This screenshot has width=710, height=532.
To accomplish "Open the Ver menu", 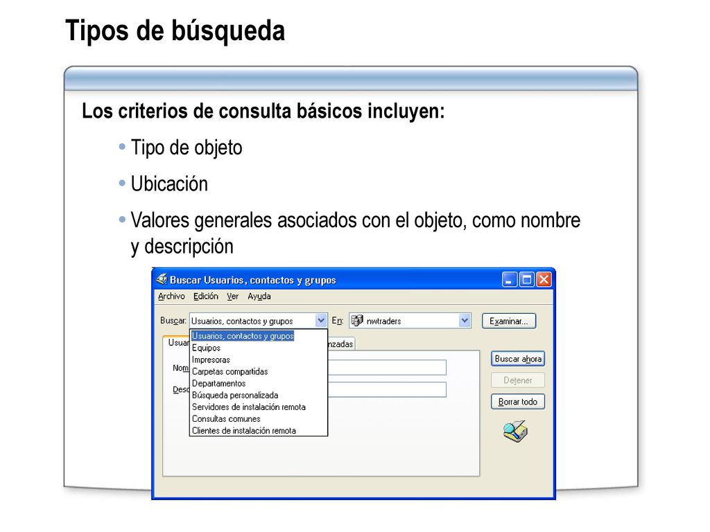I will (233, 296).
